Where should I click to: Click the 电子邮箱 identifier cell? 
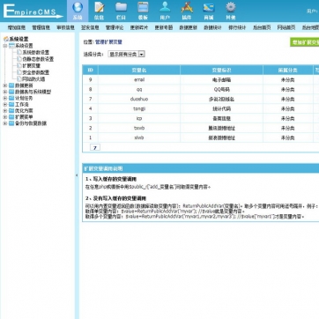point(221,79)
